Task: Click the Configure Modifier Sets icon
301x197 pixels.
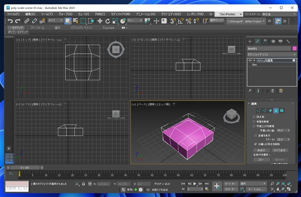Action: [x=281, y=91]
